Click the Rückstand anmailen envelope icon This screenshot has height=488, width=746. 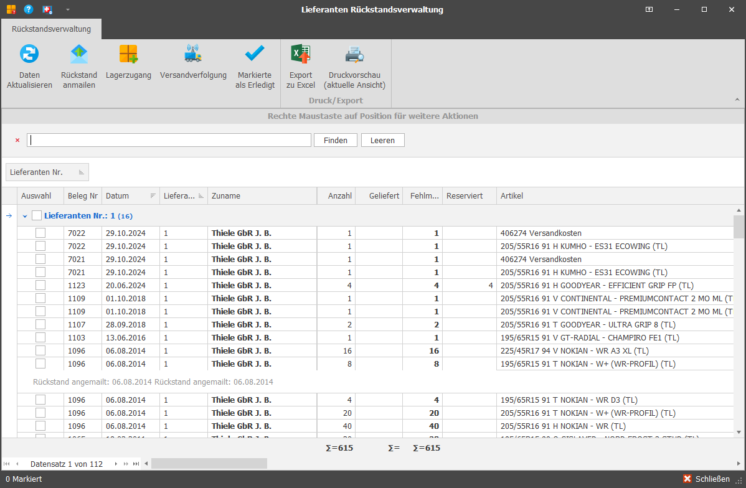coord(79,54)
